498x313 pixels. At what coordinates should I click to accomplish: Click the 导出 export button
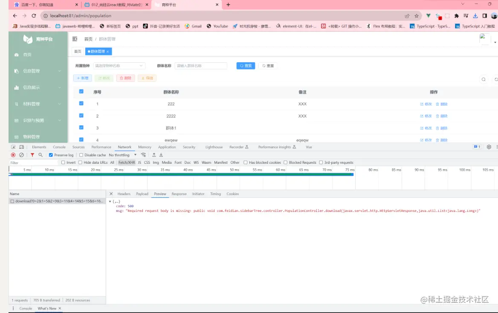click(x=147, y=78)
